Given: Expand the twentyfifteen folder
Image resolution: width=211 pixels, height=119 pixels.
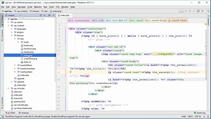Looking at the screenshot, I should 15,65.
